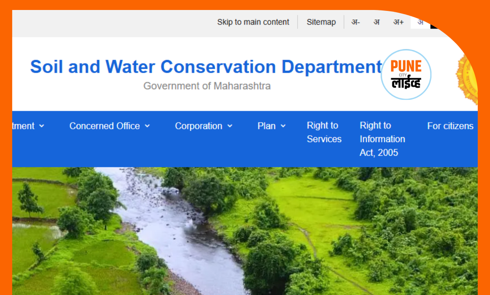Open Right to Information Act, 2005
Screen dimensions: 490x295
pos(382,139)
